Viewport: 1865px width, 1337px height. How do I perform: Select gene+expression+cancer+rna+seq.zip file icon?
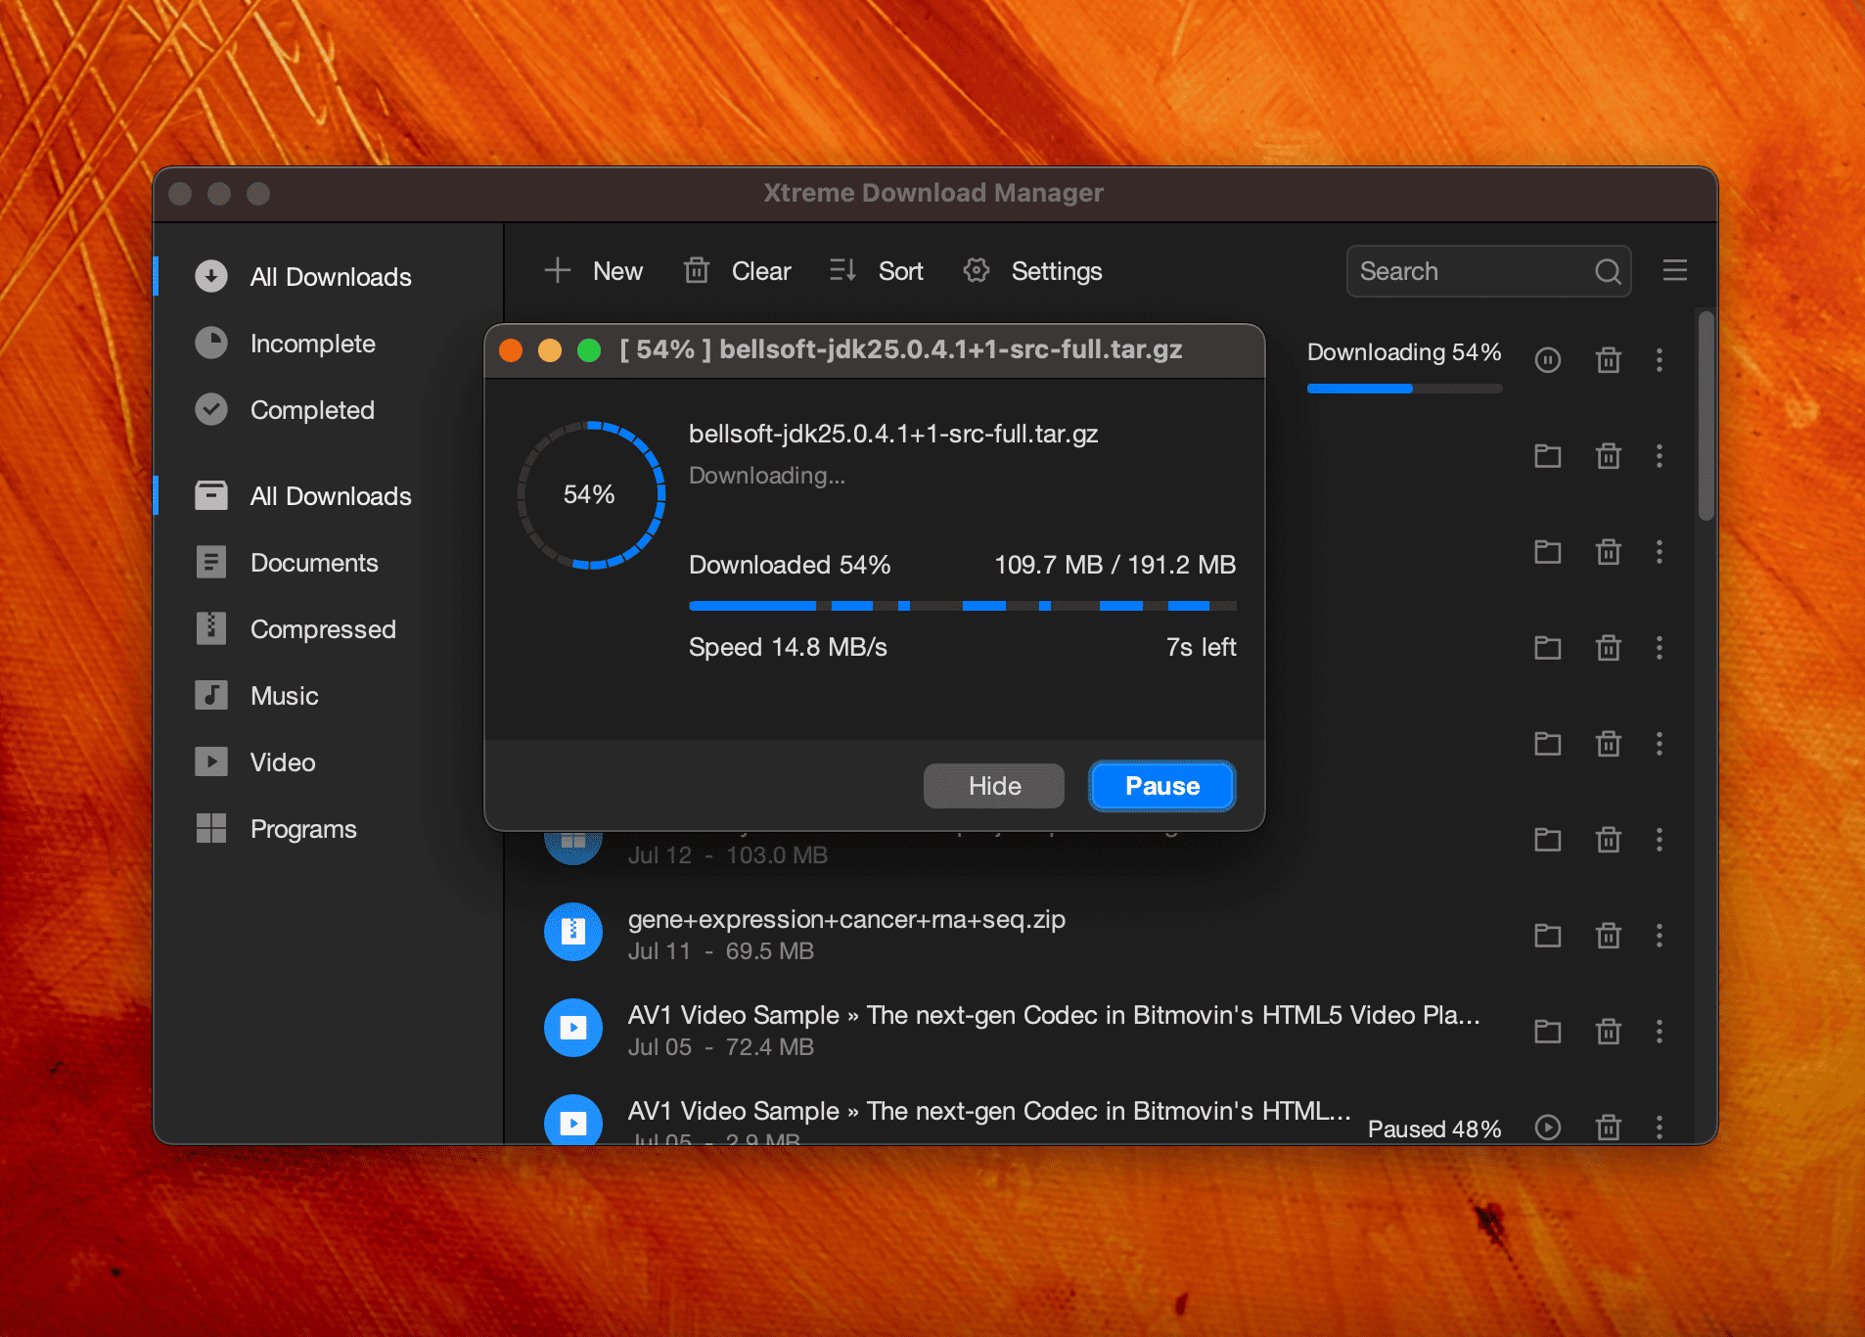pos(573,932)
